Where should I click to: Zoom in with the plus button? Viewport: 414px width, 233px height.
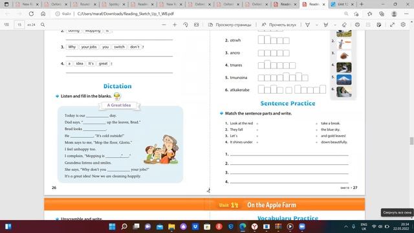(x=175, y=25)
